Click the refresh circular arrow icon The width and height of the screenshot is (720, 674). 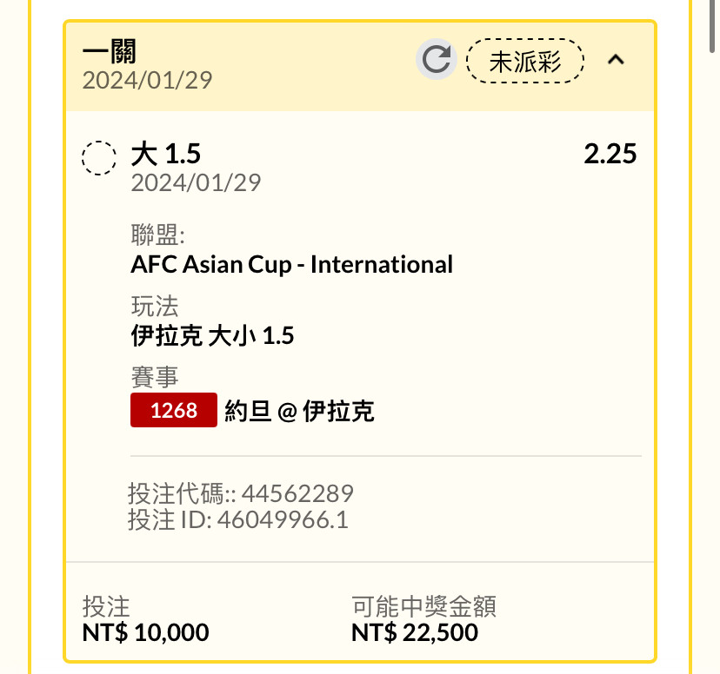pos(437,60)
